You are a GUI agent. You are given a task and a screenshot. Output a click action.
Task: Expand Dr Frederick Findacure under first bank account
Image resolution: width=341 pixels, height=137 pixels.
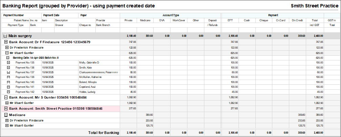7,48
